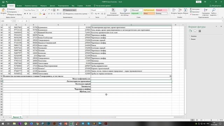Click decrease indent icon
This screenshot has height=126, width=224.
(x=58, y=14)
